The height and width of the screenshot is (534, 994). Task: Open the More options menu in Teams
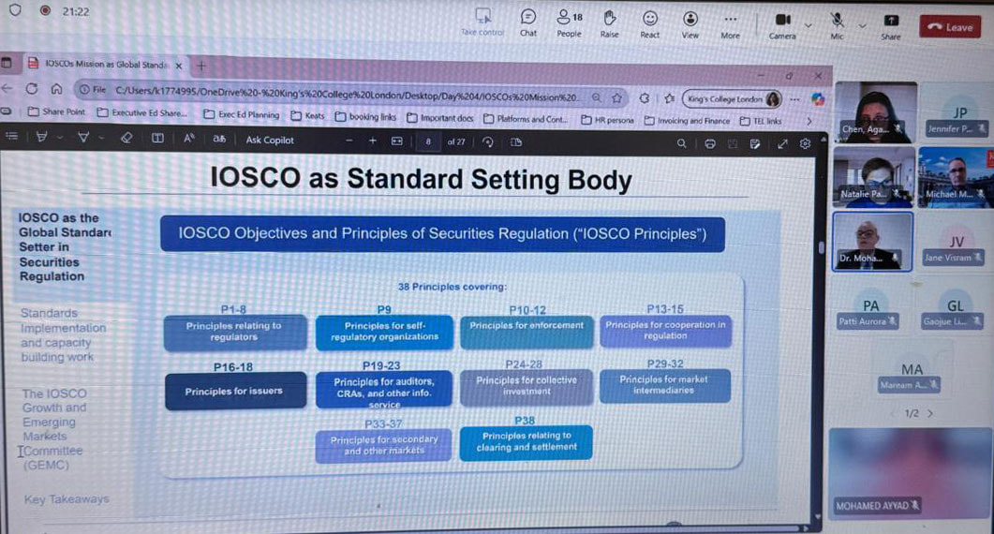731,21
